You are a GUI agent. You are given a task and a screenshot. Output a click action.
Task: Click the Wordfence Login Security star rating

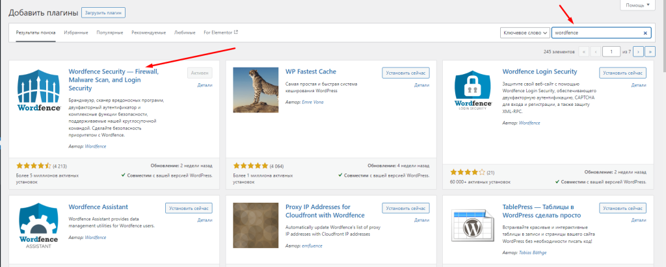[x=468, y=172]
